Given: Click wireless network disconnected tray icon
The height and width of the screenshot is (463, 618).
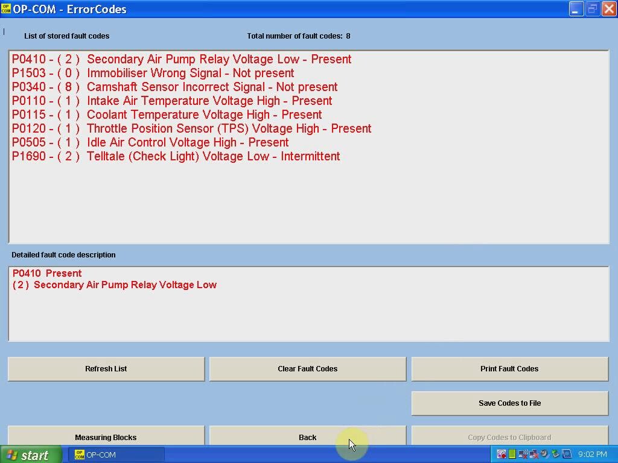Looking at the screenshot, I should tap(523, 455).
